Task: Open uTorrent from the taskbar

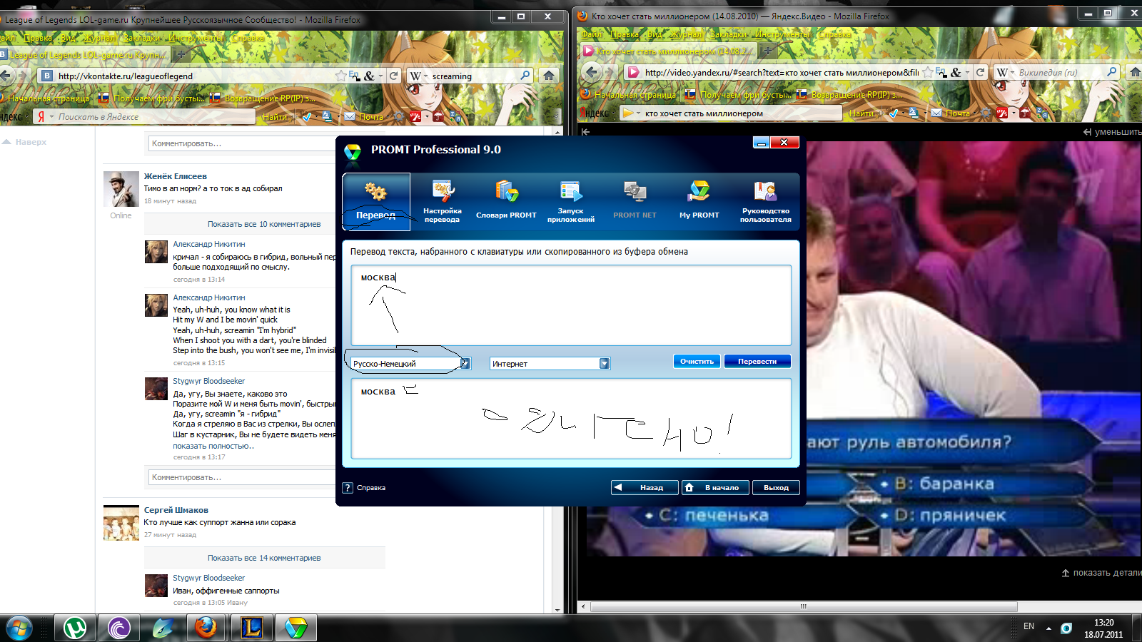Action: 75,628
